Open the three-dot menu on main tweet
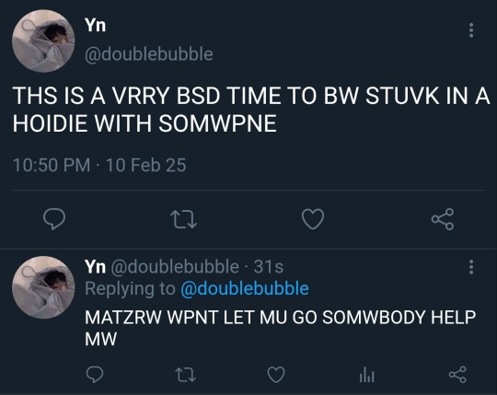497x395 pixels. [x=471, y=30]
